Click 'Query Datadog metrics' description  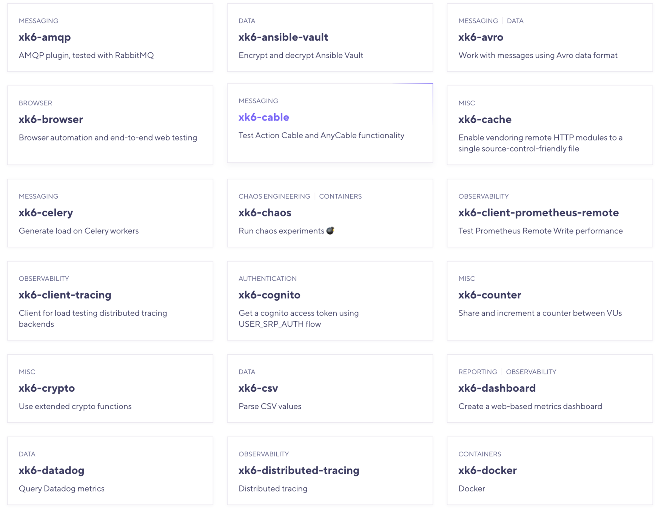[x=62, y=489]
